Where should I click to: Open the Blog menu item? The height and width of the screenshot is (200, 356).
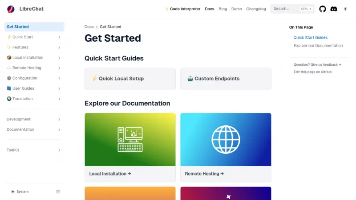222,9
